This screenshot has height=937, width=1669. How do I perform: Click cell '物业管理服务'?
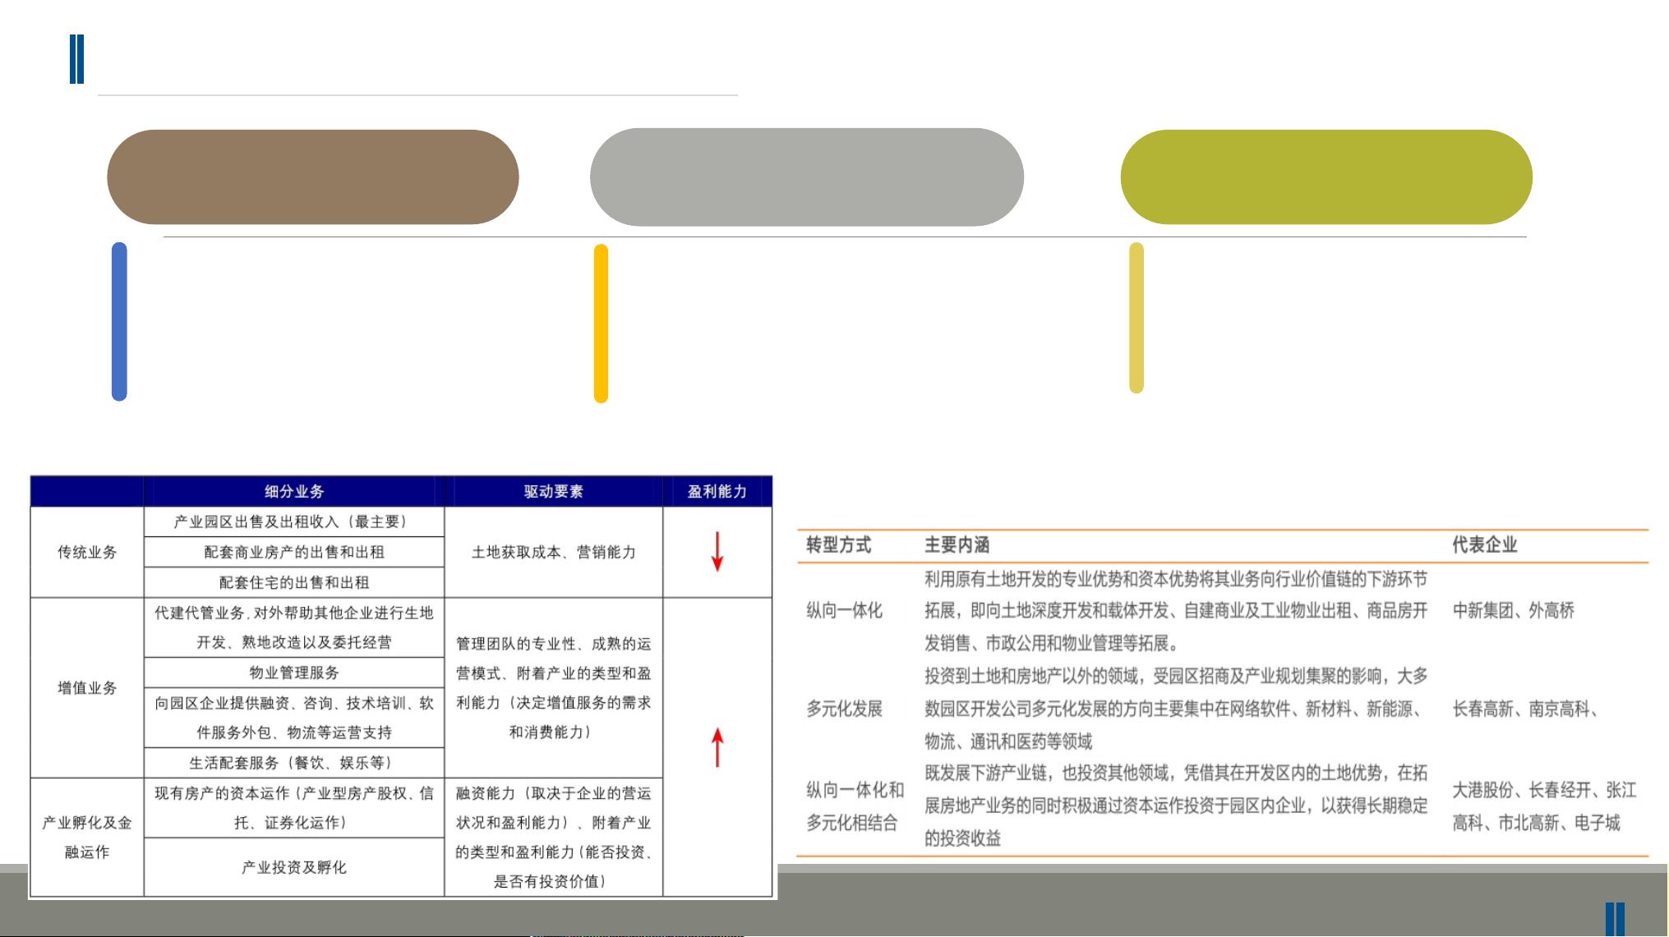[x=294, y=673]
